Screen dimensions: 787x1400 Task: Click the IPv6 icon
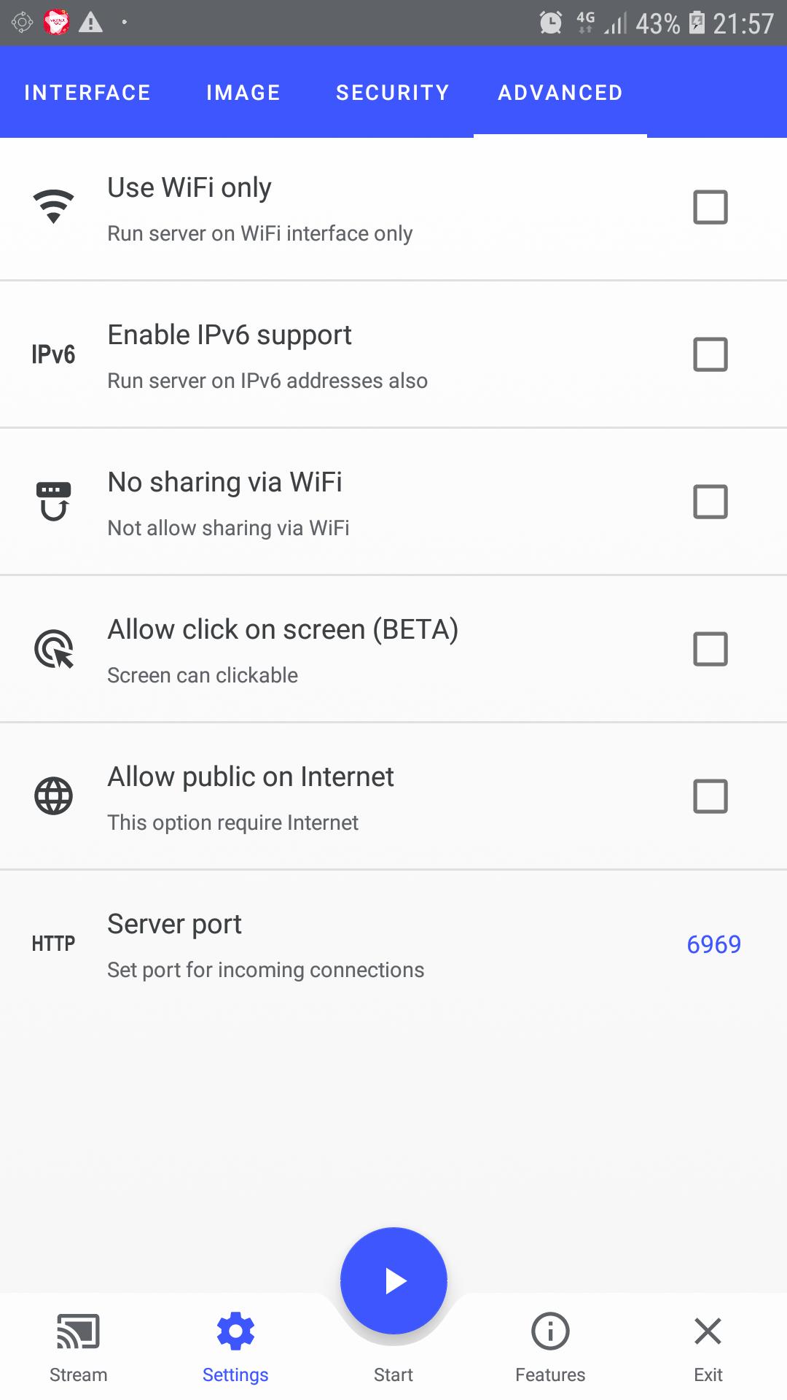tap(53, 354)
